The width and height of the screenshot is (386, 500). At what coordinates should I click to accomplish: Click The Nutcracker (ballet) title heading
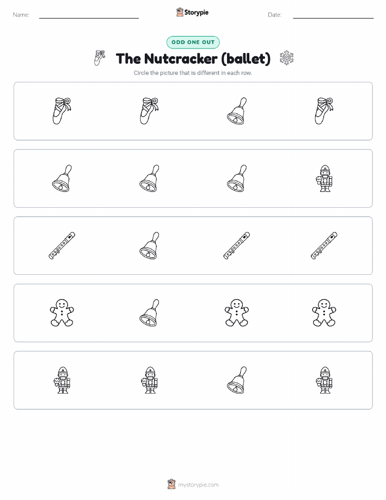193,59
